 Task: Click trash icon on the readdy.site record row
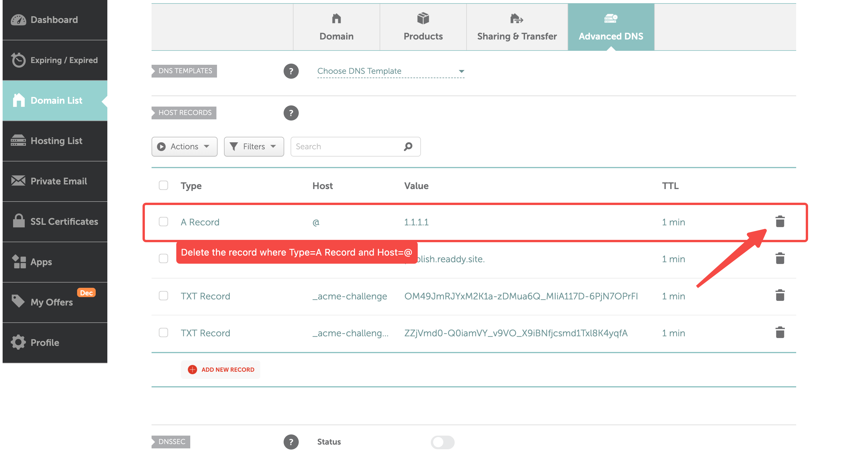coord(780,258)
